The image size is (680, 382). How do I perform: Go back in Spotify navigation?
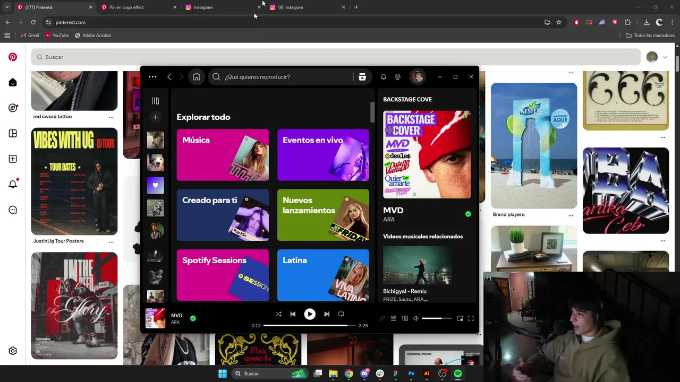[x=169, y=77]
